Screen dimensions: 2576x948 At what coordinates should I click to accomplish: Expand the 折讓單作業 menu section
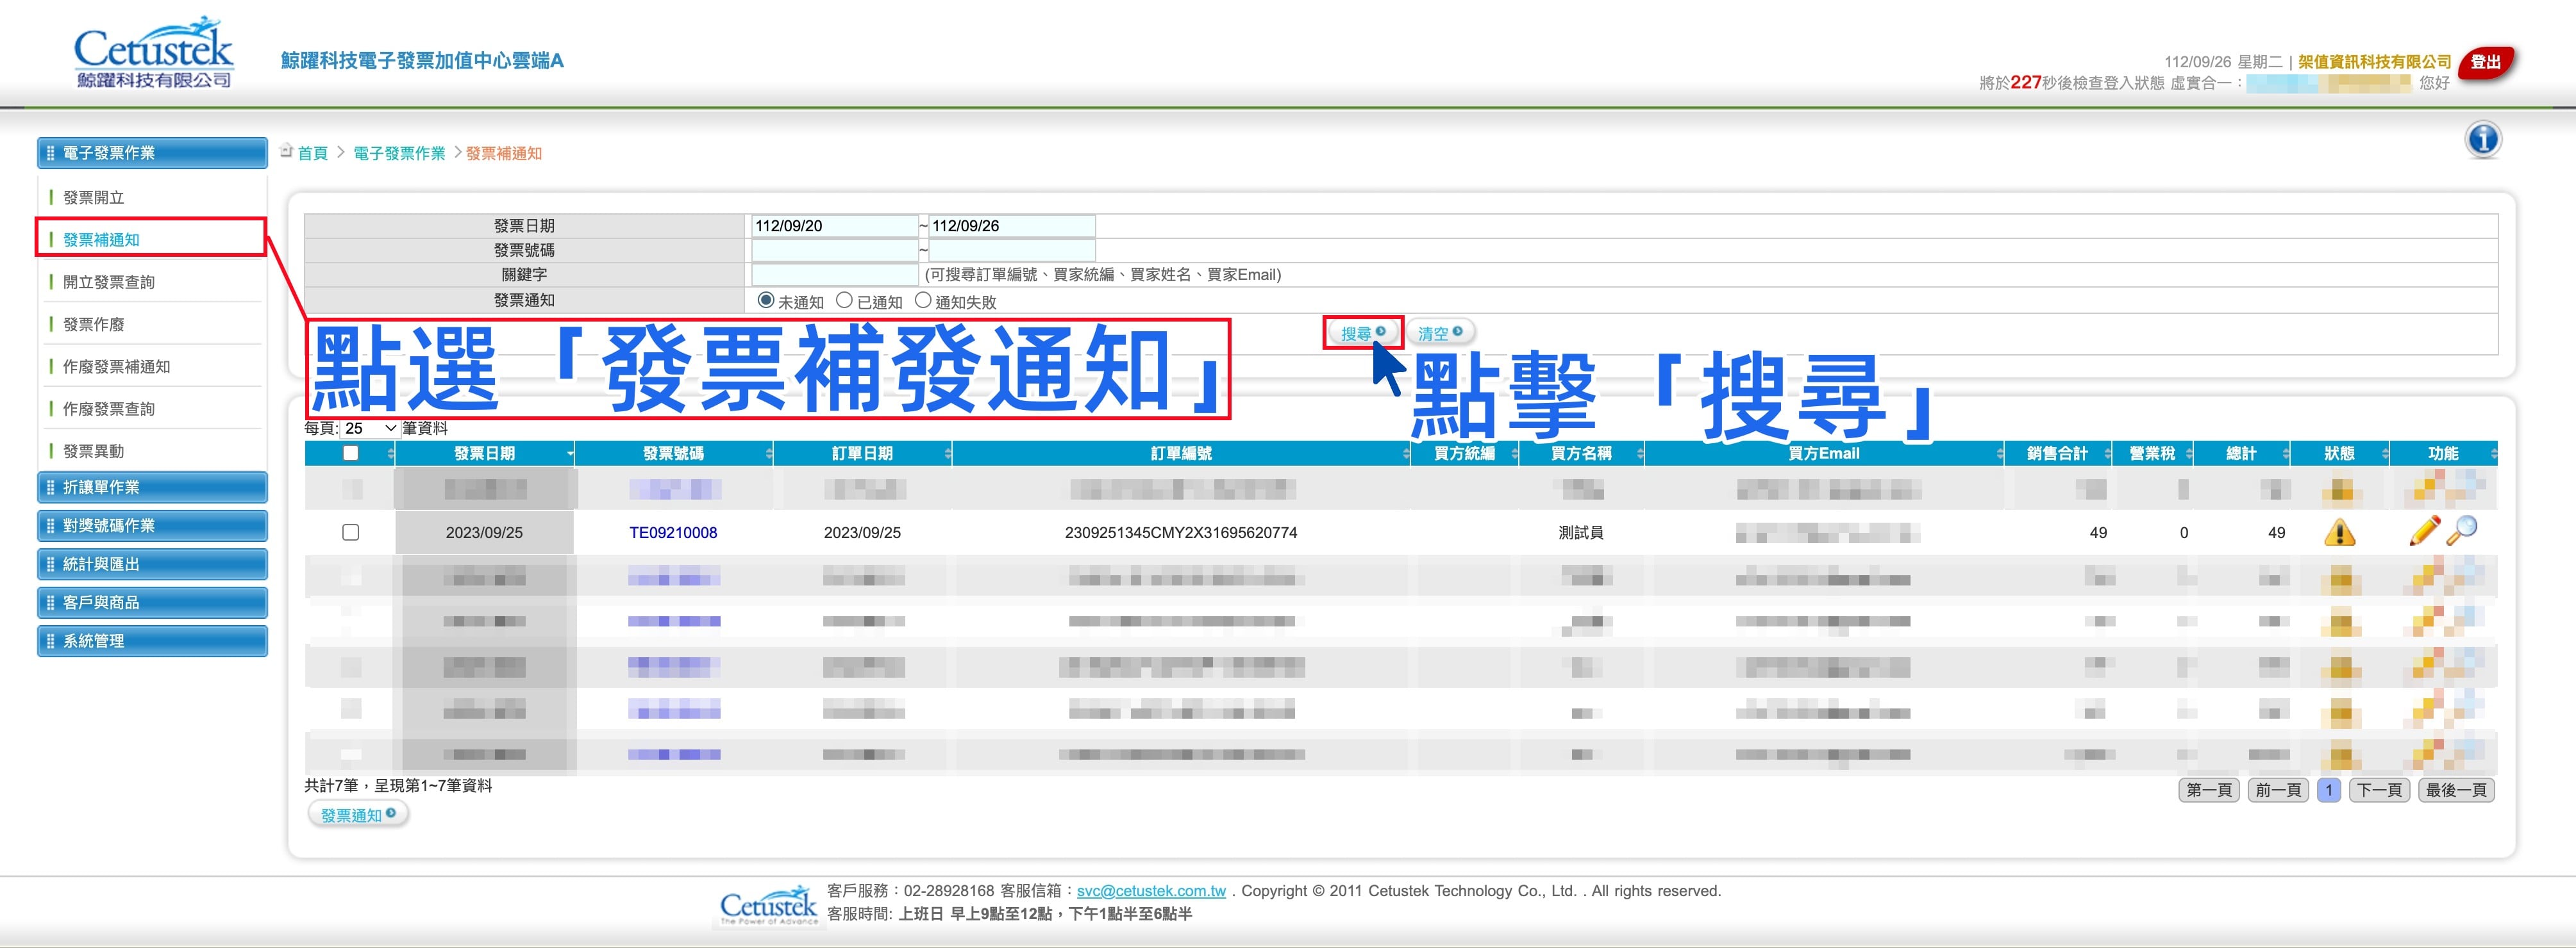pos(152,487)
